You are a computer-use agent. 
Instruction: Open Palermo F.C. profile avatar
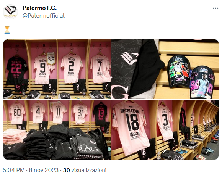[x=10, y=12]
